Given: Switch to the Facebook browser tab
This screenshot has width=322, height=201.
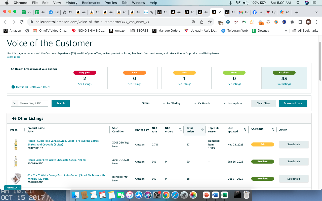Looking at the screenshot, I should coord(257,12).
